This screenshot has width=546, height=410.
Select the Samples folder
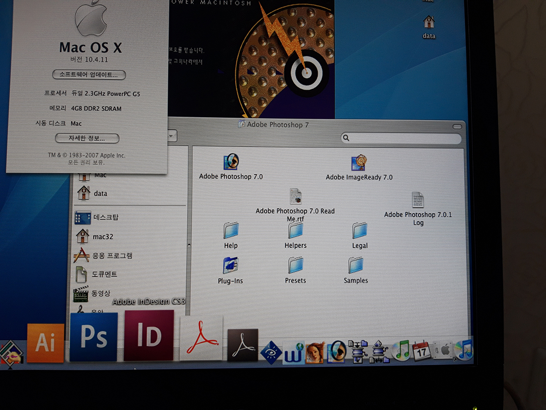[x=356, y=266]
